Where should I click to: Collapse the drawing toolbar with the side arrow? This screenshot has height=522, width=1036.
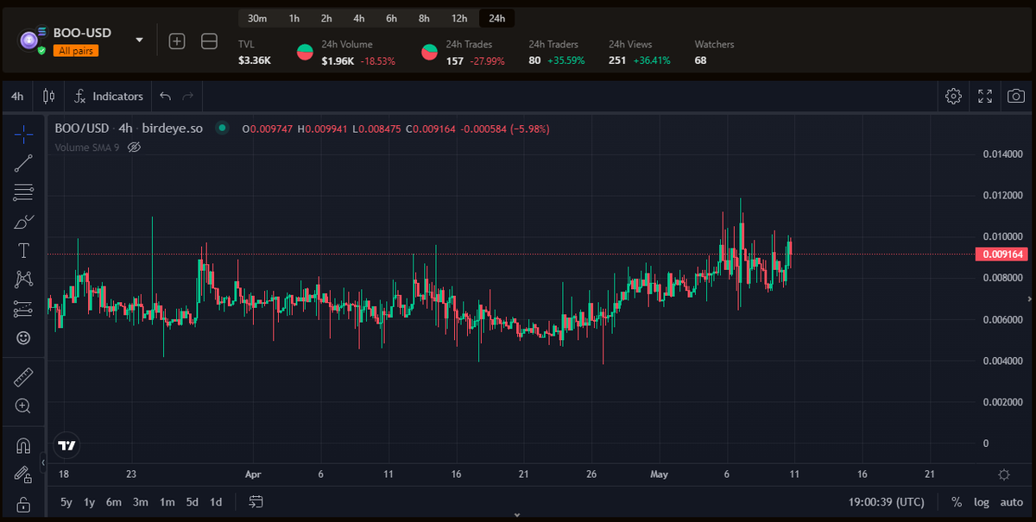coord(43,465)
